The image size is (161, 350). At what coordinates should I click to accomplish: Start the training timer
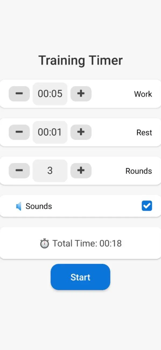(80, 277)
